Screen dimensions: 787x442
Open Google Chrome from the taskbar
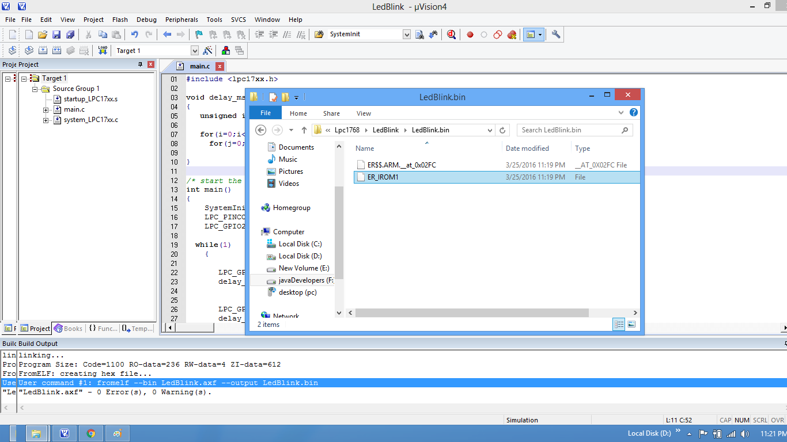[x=90, y=433]
